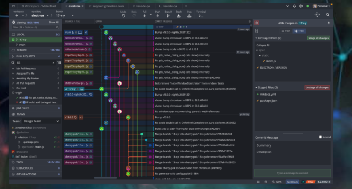The height and width of the screenshot is (189, 352).
Task: Open the Team Design Team dropdown
Action: [42, 121]
